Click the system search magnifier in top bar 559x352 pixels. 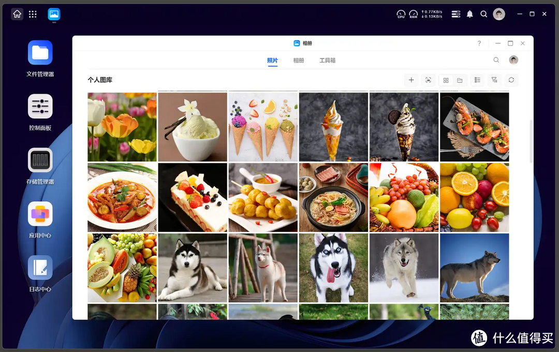click(x=484, y=14)
